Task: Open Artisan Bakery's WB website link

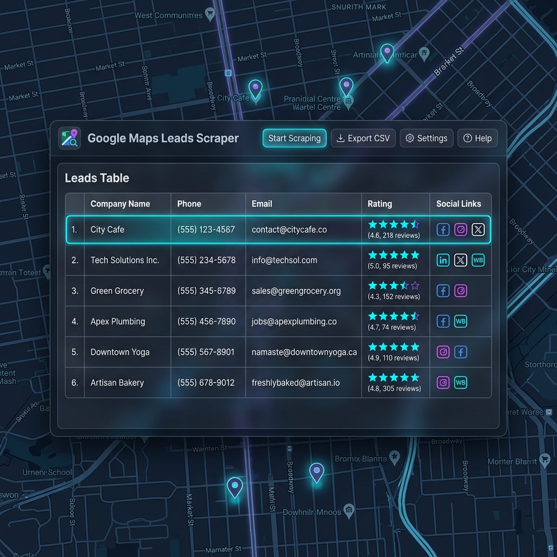Action: click(461, 382)
